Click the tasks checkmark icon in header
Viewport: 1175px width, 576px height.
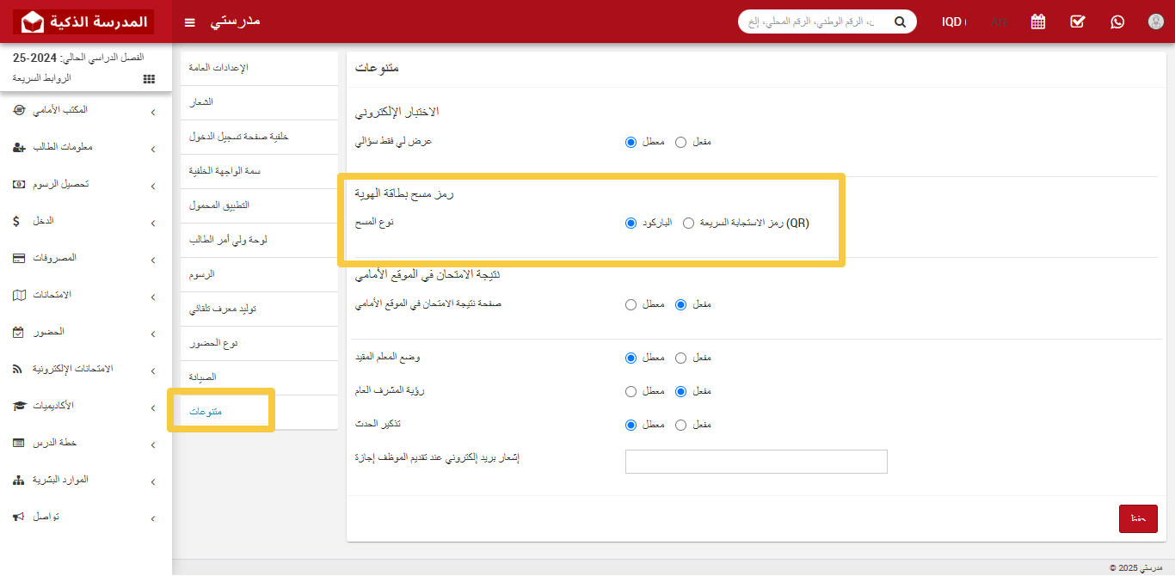[x=1077, y=21]
